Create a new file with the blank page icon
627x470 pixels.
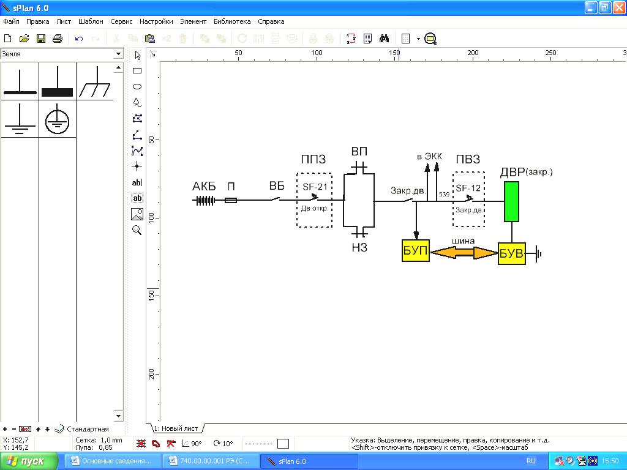tap(7, 39)
